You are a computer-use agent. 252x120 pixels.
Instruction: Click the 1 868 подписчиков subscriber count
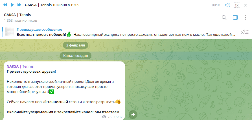point(20,21)
